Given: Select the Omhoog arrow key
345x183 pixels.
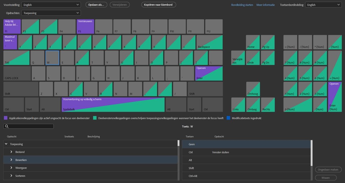Looking at the screenshot, I should [253, 89].
